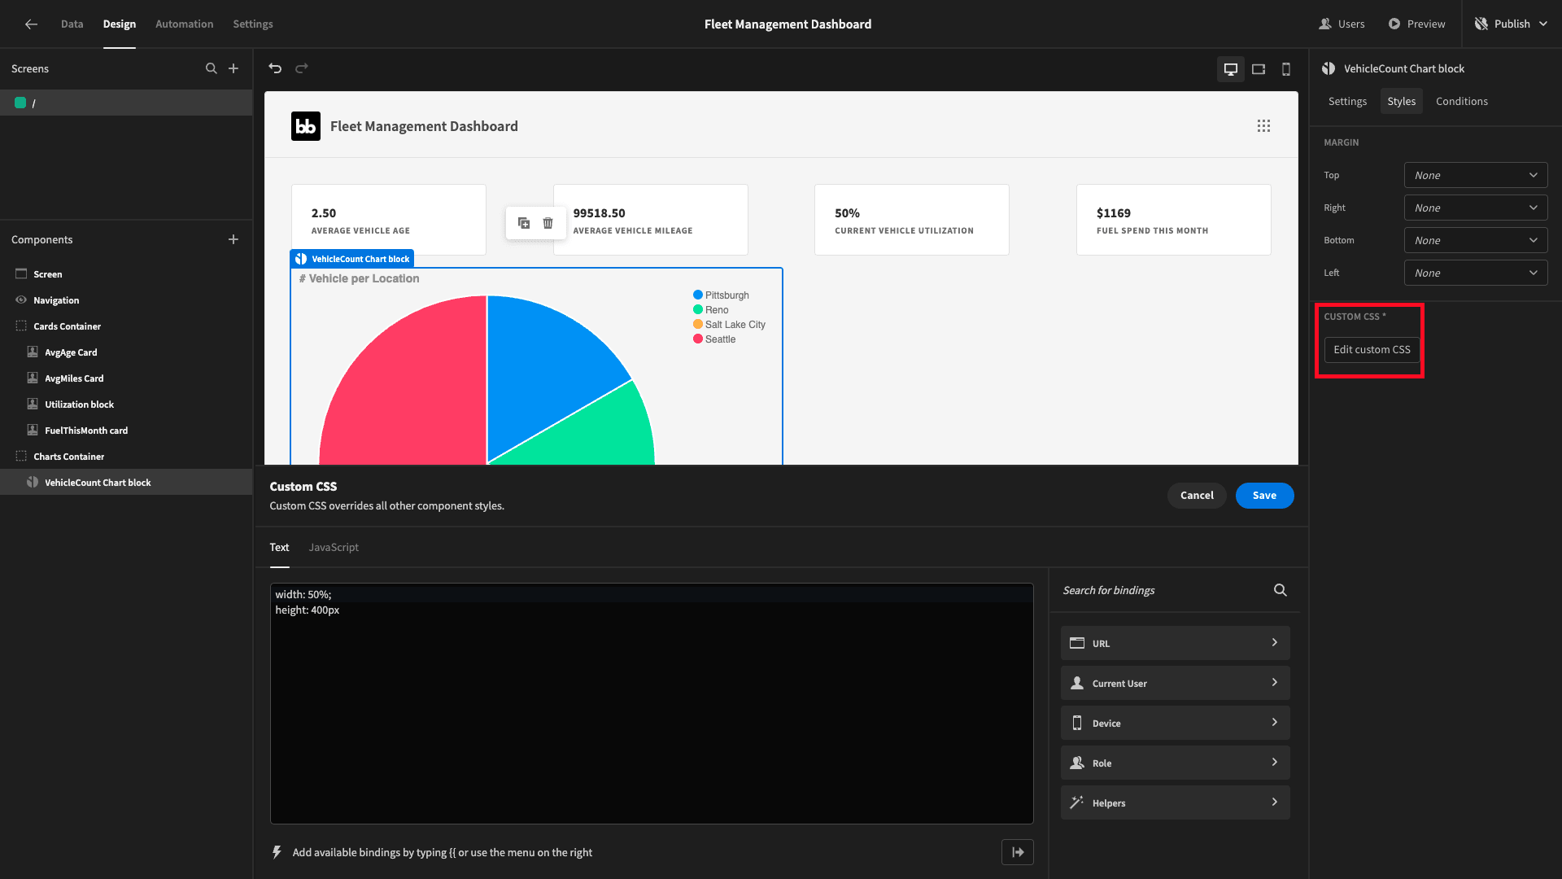Switch to the Data tab
This screenshot has width=1562, height=879.
(x=72, y=24)
